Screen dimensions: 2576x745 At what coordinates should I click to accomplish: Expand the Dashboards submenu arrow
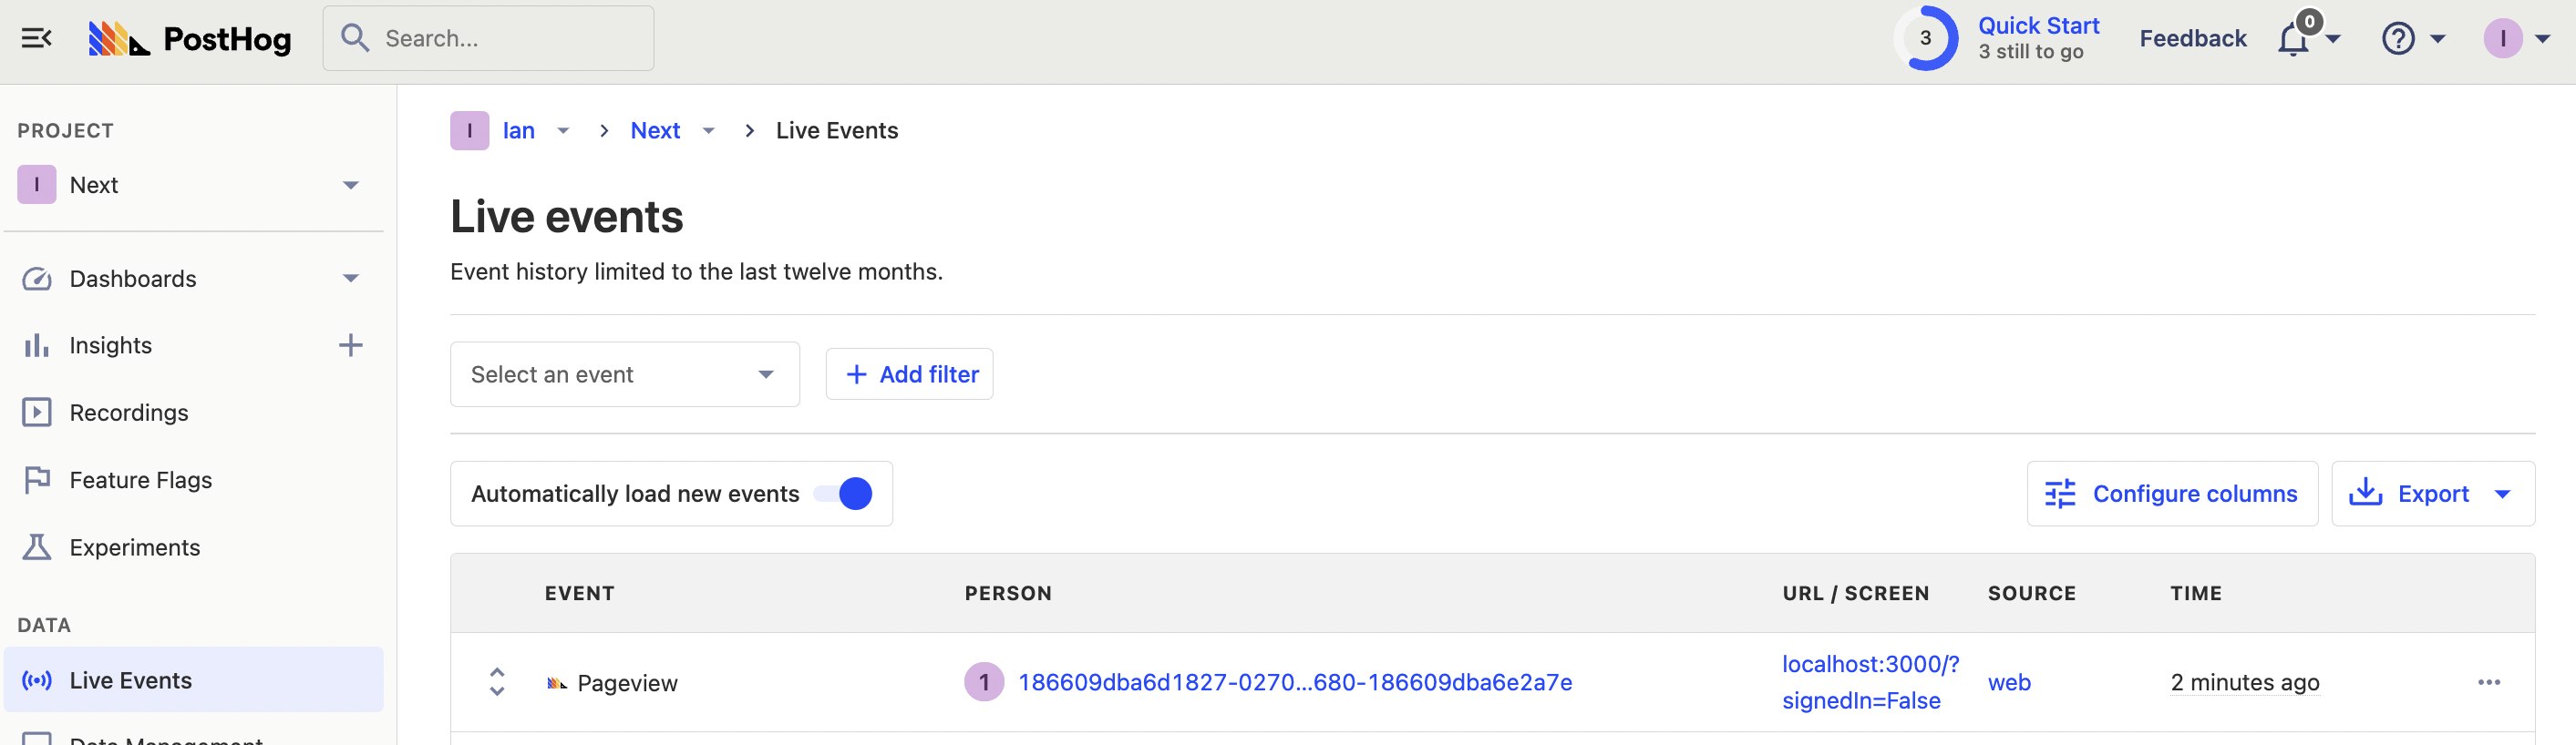(350, 279)
